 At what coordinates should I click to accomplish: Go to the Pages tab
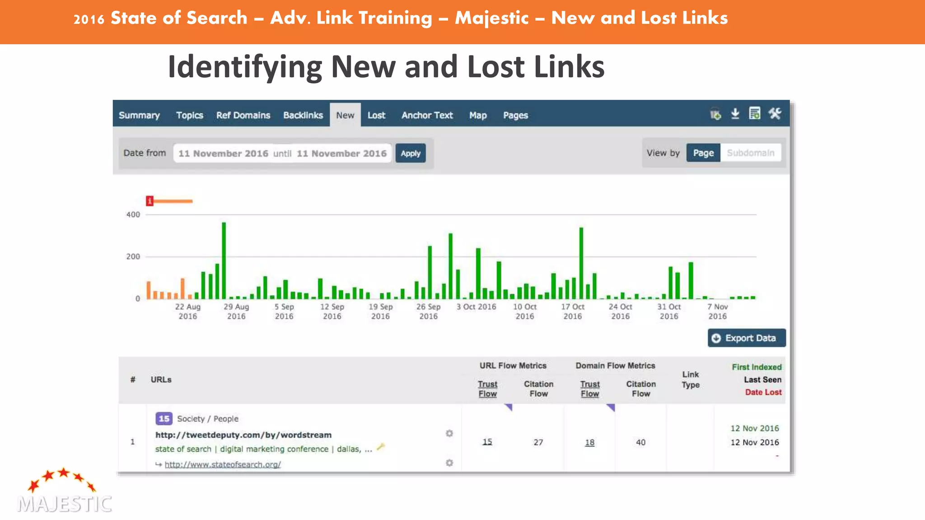[x=515, y=115]
